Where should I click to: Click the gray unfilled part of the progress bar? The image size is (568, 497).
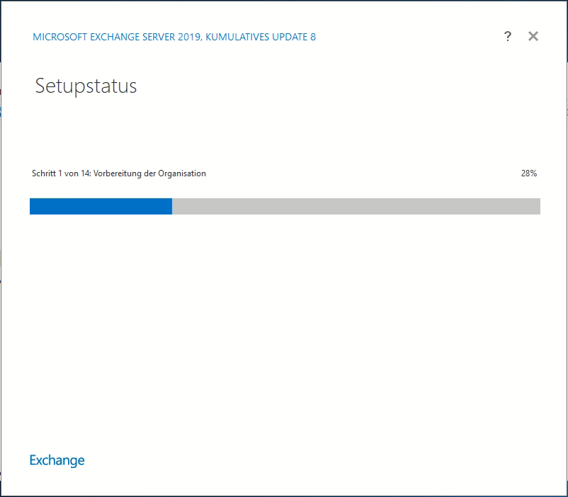pos(356,206)
